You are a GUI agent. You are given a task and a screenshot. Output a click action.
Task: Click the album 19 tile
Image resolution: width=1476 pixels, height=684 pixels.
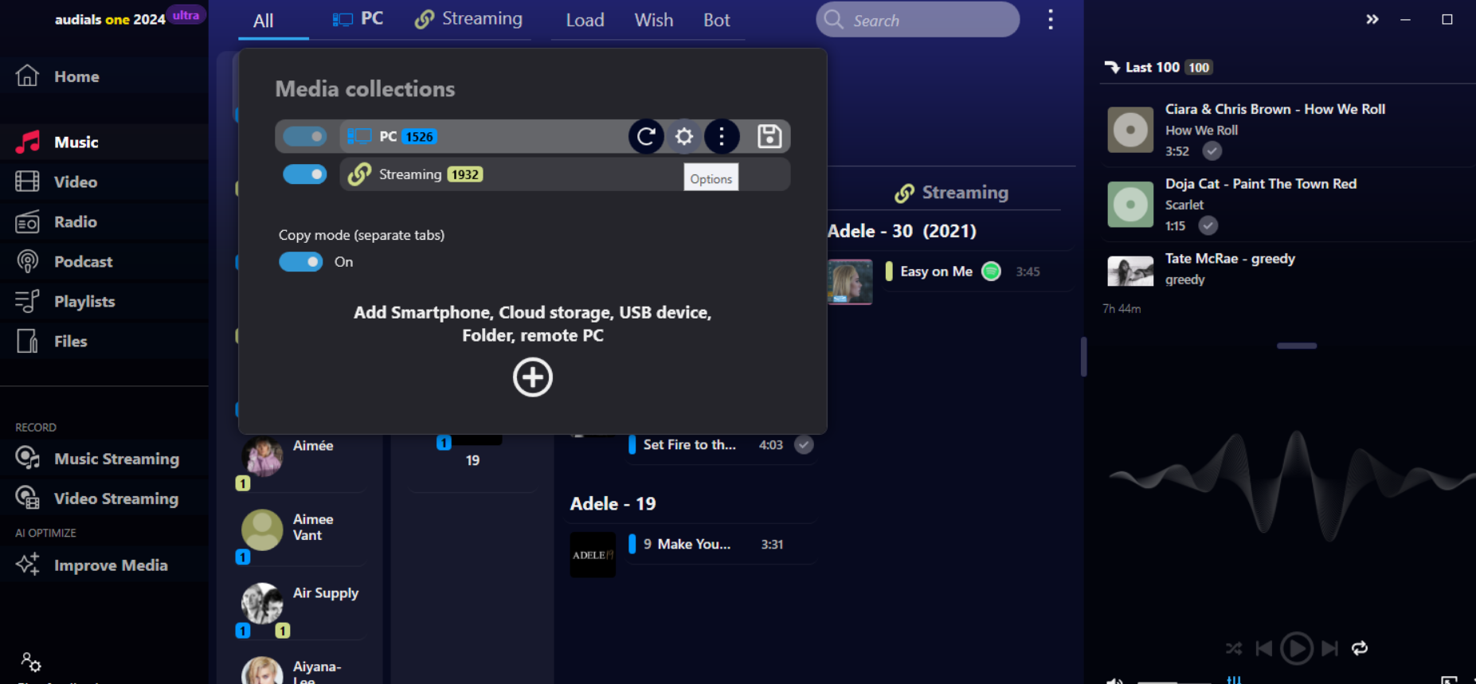(x=472, y=460)
